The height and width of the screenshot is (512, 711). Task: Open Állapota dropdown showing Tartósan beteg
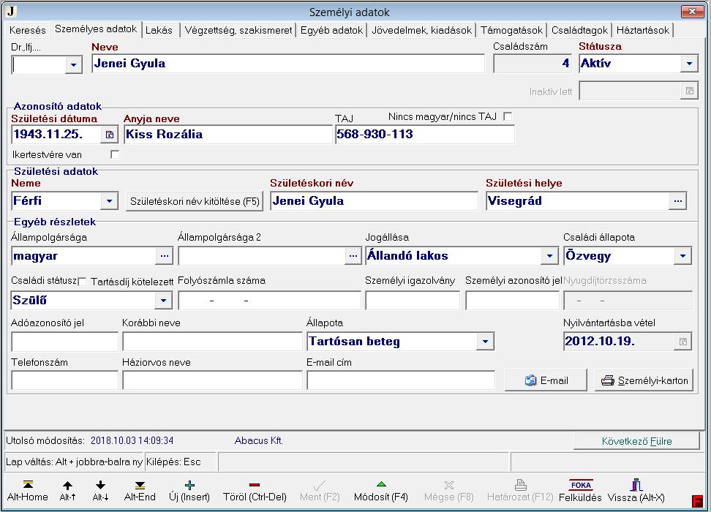coord(485,342)
